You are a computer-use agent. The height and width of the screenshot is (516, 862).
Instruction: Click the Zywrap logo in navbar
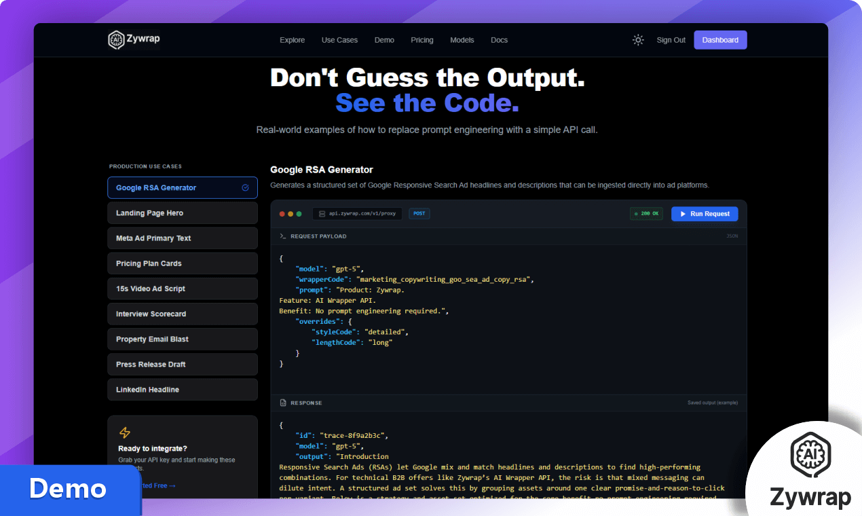(134, 40)
